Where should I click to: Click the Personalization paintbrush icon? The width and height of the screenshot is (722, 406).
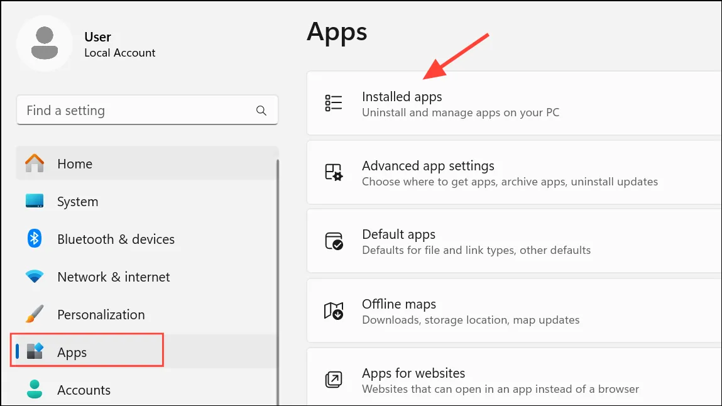[x=35, y=314]
